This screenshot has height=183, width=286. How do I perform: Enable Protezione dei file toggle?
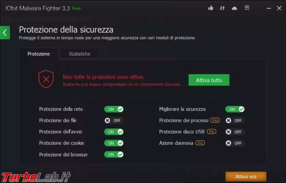[x=114, y=120]
